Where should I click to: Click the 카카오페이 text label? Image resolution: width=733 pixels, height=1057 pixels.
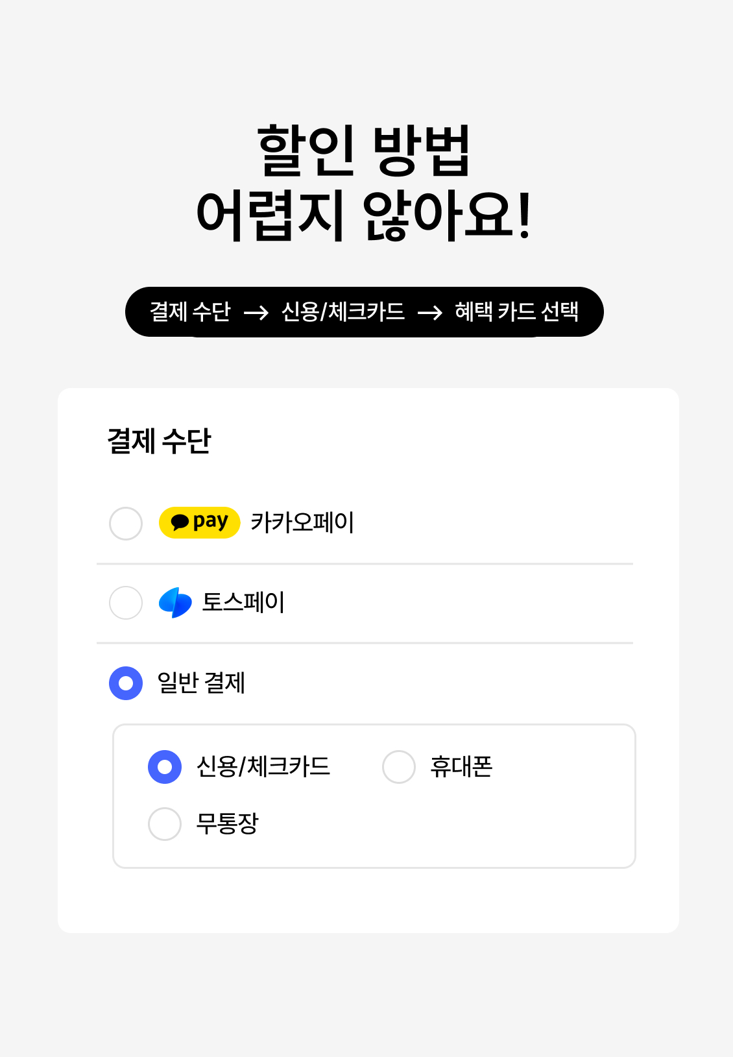point(302,522)
